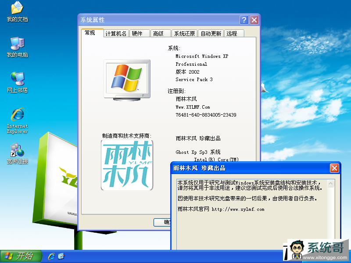Click the Service Pack 3 text
351x263 pixels.
click(x=194, y=80)
